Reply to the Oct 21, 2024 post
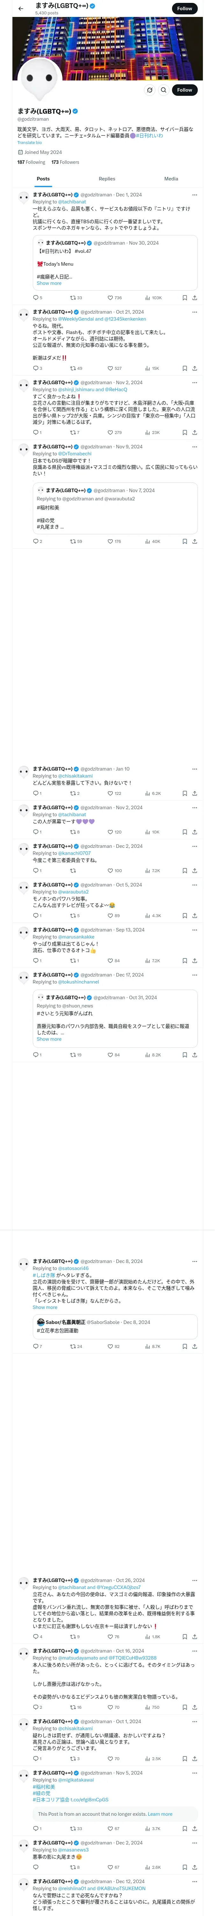 tap(35, 368)
